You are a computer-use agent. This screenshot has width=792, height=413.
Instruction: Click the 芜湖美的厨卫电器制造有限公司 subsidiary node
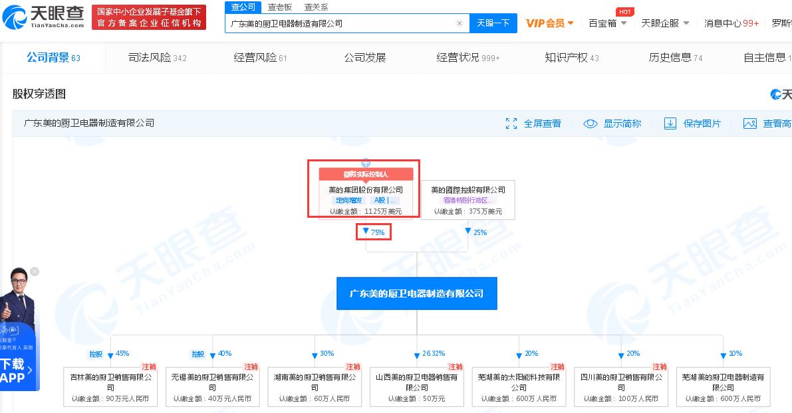pyautogui.click(x=723, y=387)
